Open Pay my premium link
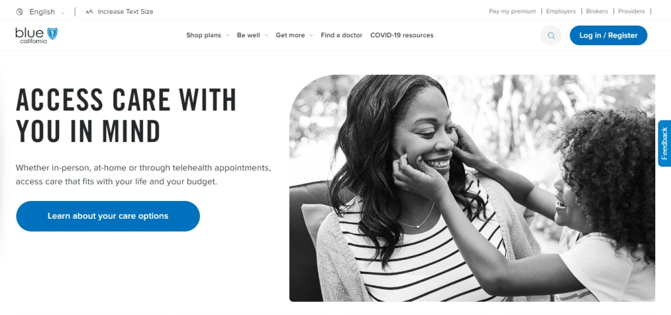Image resolution: width=671 pixels, height=315 pixels. [512, 12]
